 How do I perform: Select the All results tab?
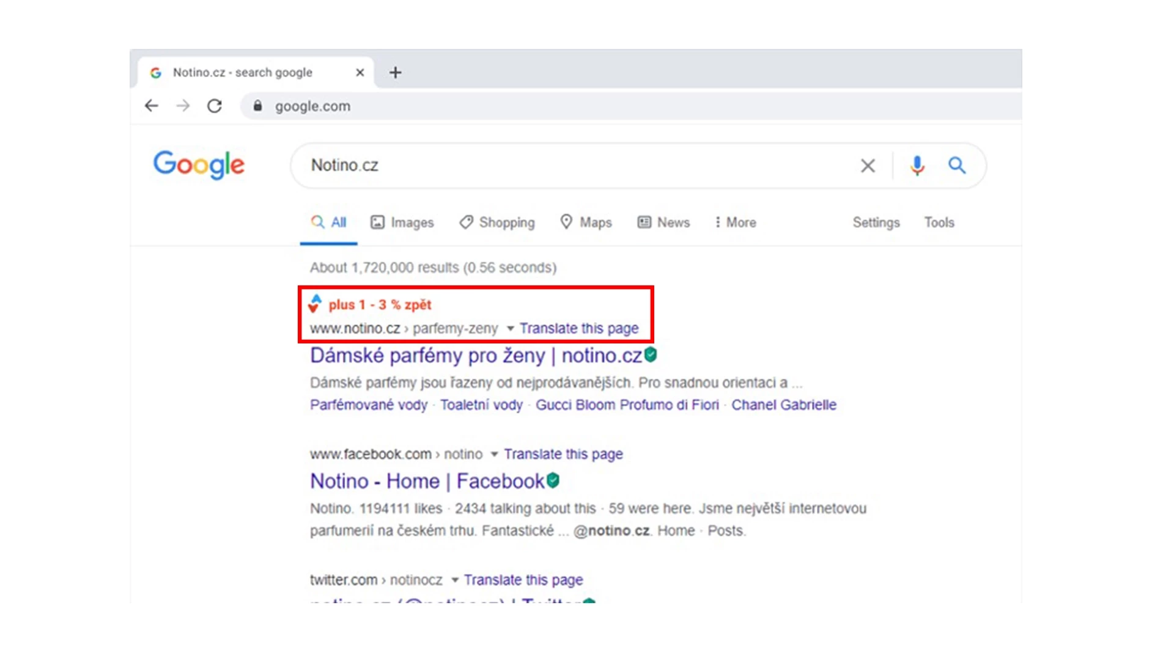328,222
